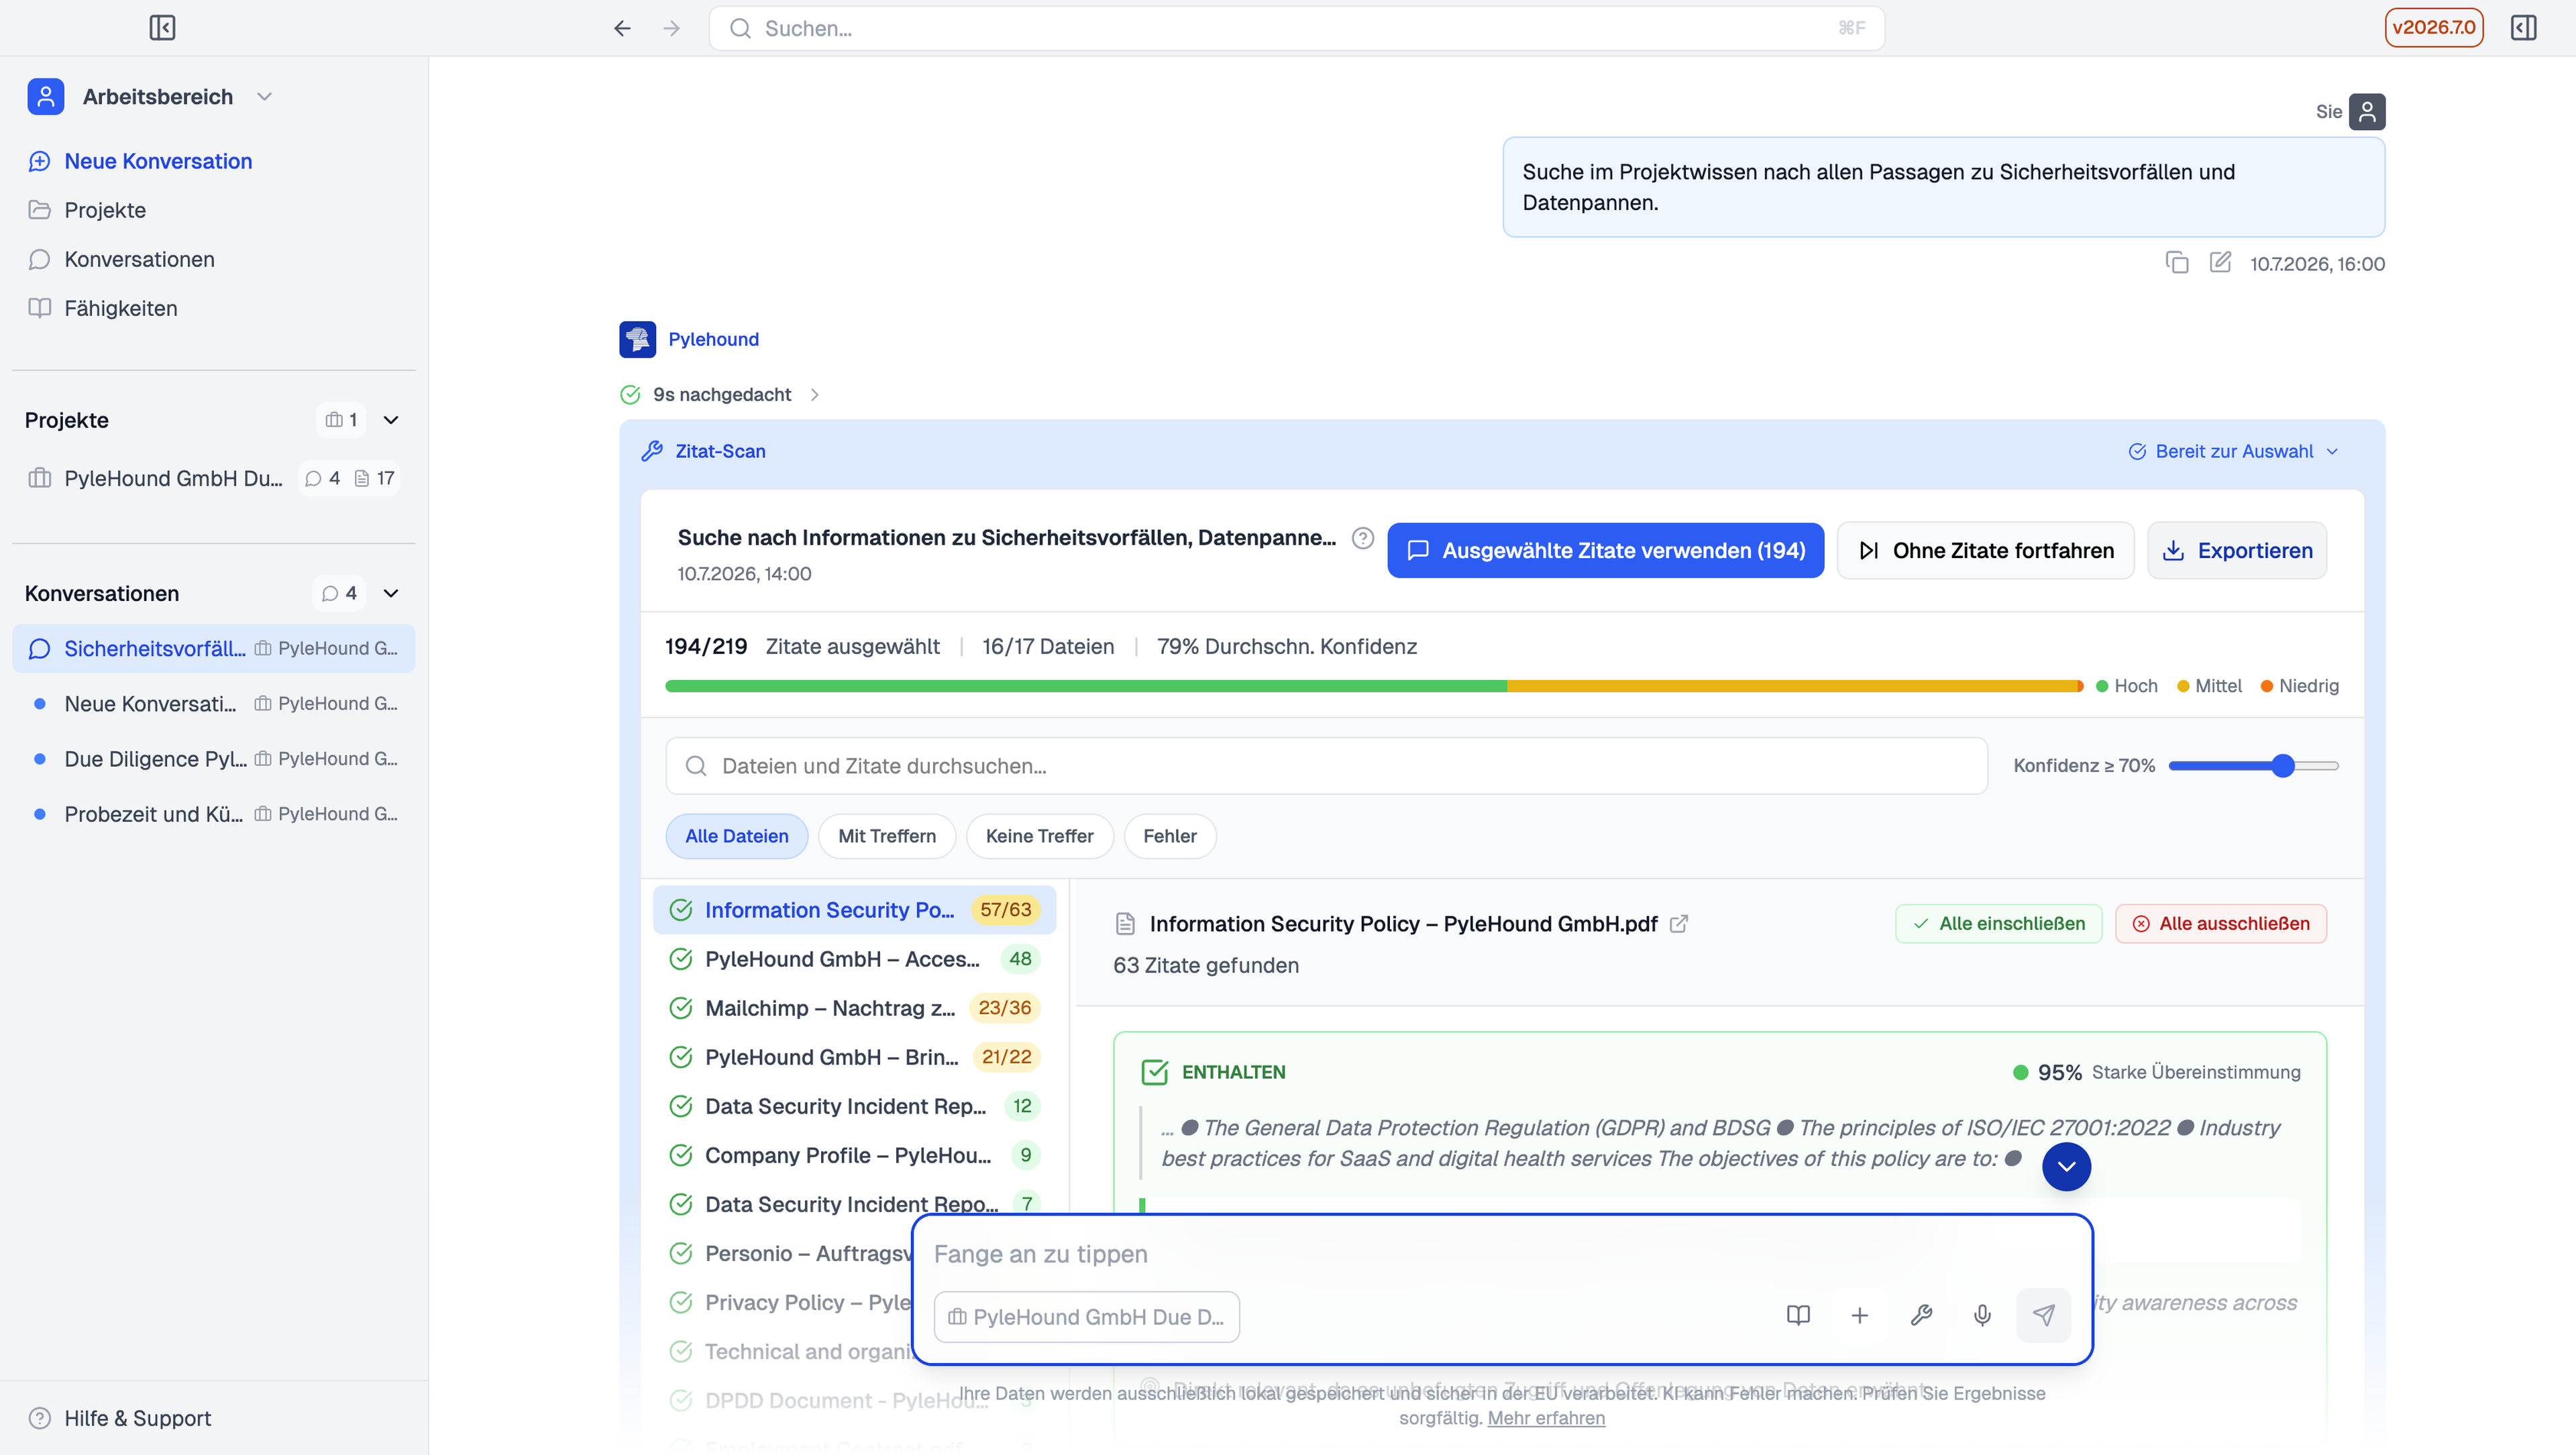Toggle the ENTHALTEN checkbox on the citation

1155,1072
